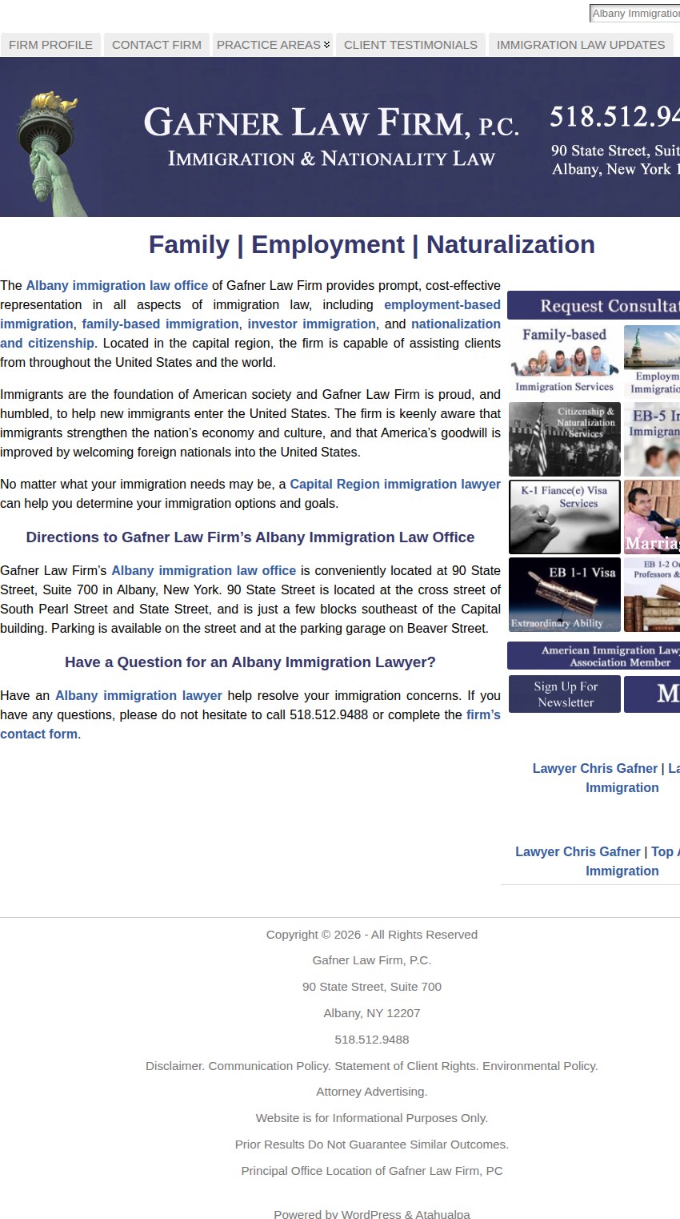Click the footer phone number 518.512.9488

372,1040
